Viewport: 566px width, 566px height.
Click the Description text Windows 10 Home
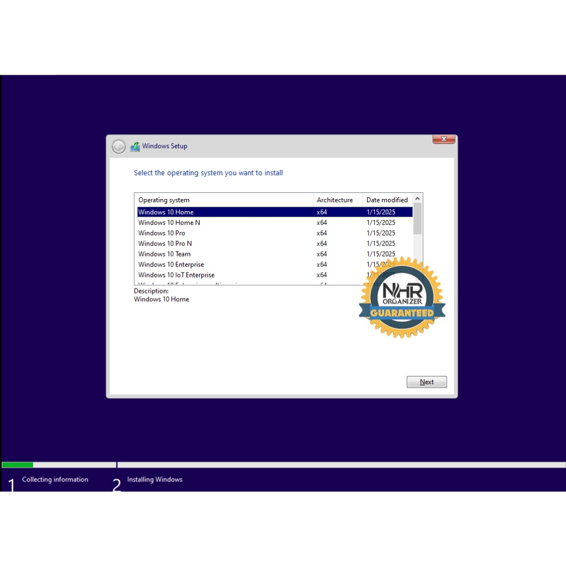click(161, 299)
